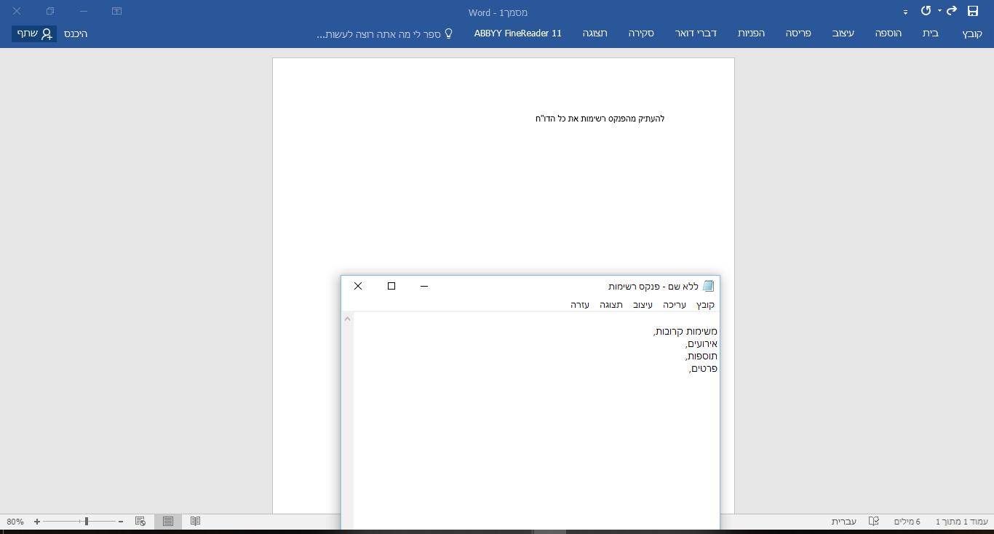Expand the Undo history dropdown arrow

[939, 11]
